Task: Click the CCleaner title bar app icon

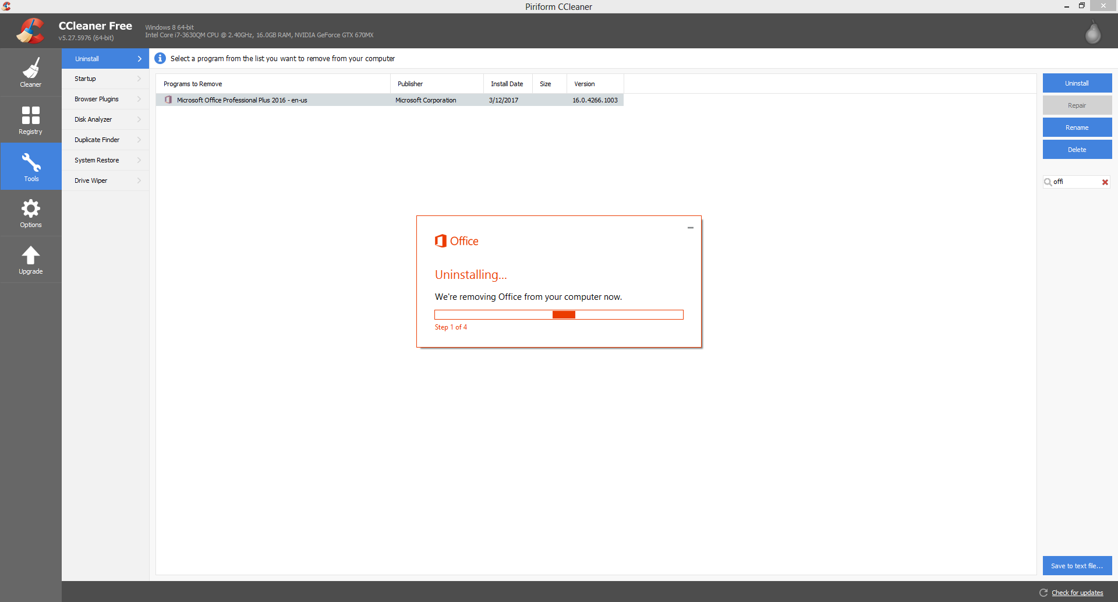Action: tap(6, 6)
